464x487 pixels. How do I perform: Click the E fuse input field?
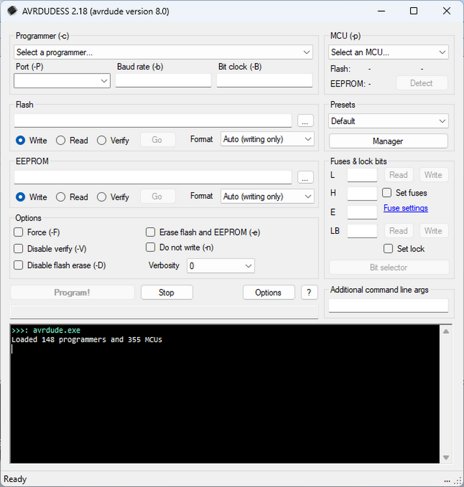point(362,212)
